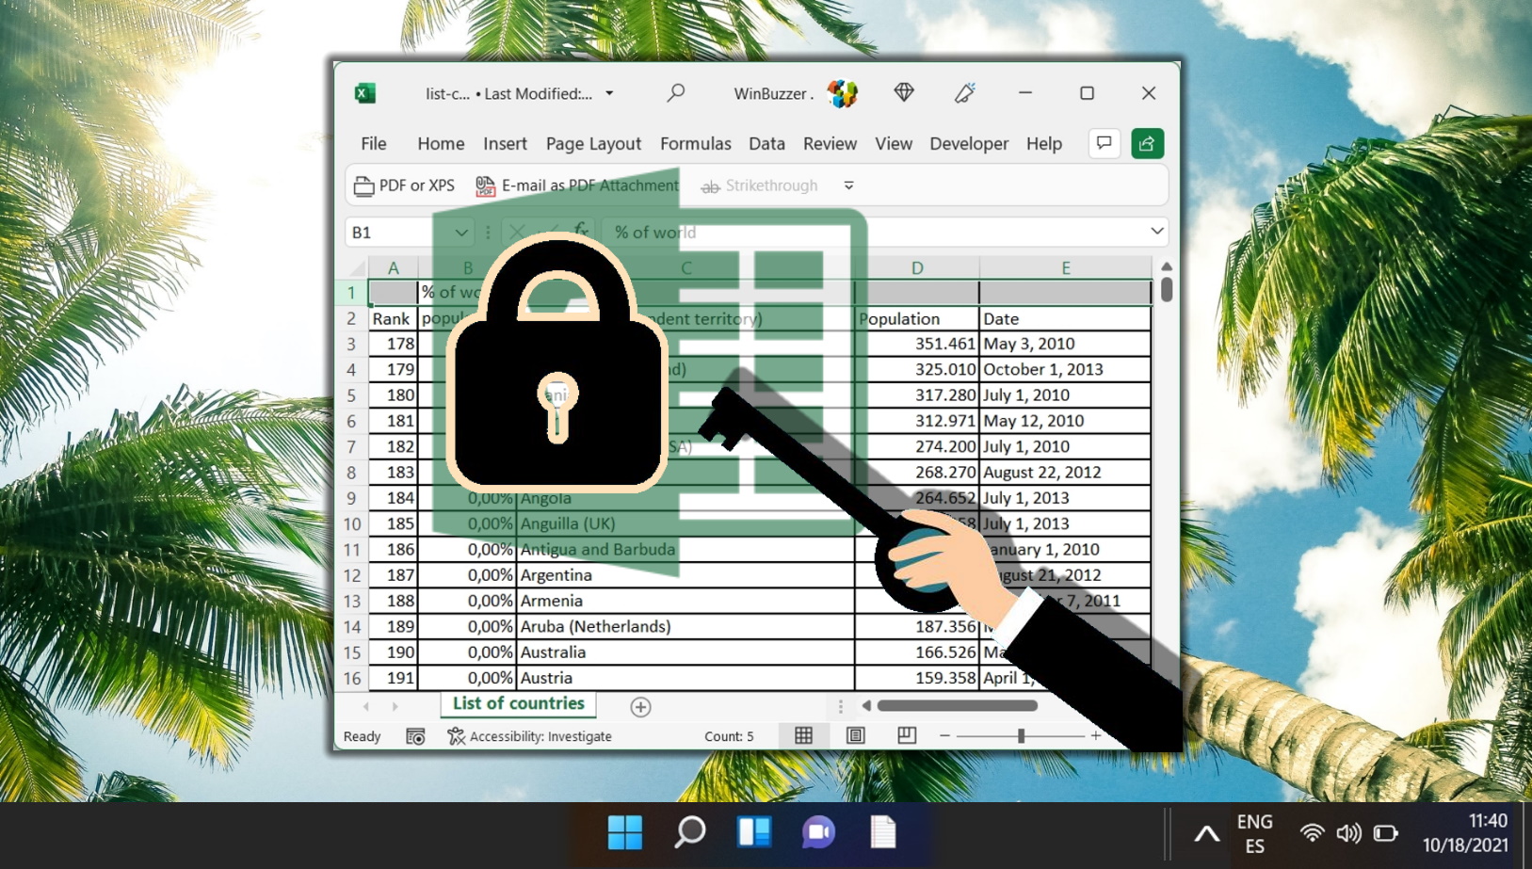Open Accessibility: Investigate in status bar
Viewport: 1532px width, 869px height.
click(x=529, y=736)
